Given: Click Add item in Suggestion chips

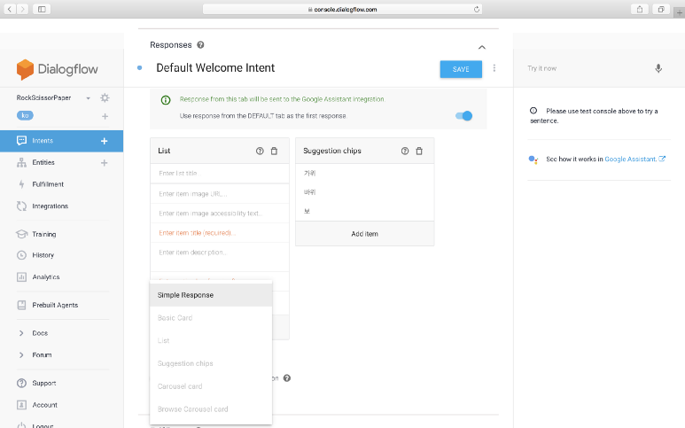Looking at the screenshot, I should (x=364, y=234).
